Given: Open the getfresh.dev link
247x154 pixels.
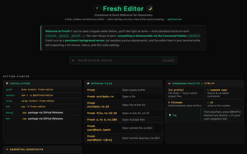Looking at the screenshot, I should [175, 19].
